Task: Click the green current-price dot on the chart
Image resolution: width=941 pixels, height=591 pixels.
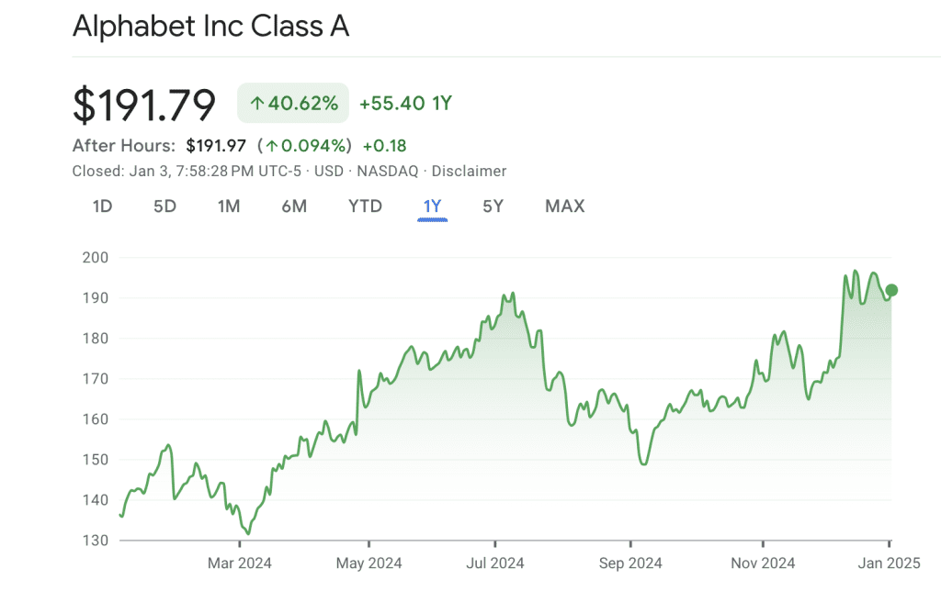Action: (x=890, y=291)
